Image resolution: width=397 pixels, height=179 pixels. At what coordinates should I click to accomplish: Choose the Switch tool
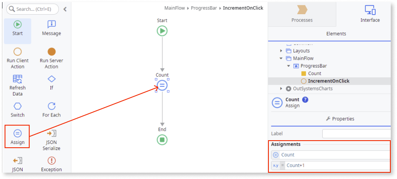tap(18, 110)
